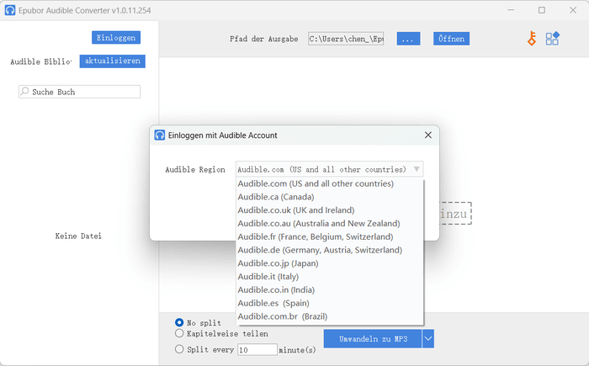
Task: Choose Audible.com (US and all other countries)
Action: click(x=330, y=183)
